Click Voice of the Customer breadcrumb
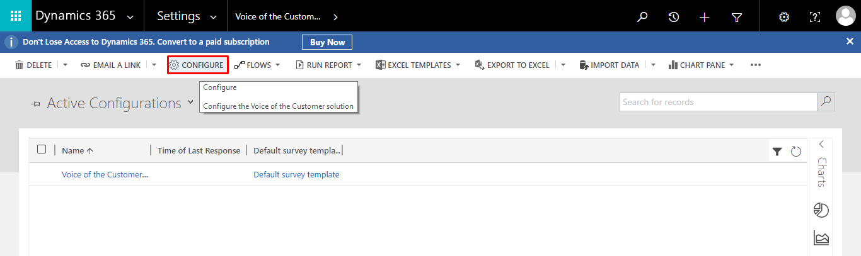 pyautogui.click(x=278, y=17)
